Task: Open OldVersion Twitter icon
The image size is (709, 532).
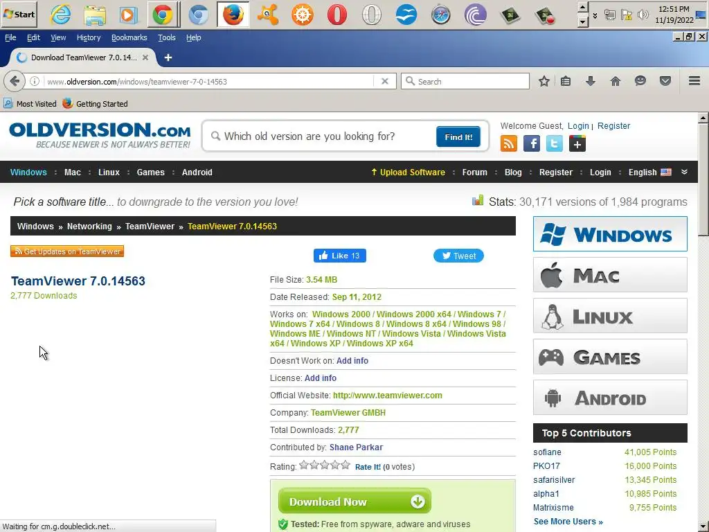Action: pyautogui.click(x=555, y=144)
